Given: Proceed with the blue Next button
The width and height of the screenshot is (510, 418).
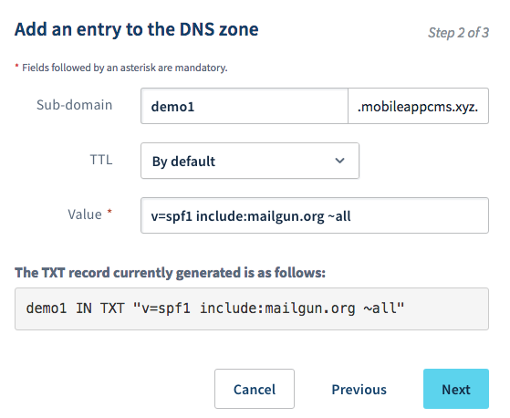Looking at the screenshot, I should click(456, 389).
